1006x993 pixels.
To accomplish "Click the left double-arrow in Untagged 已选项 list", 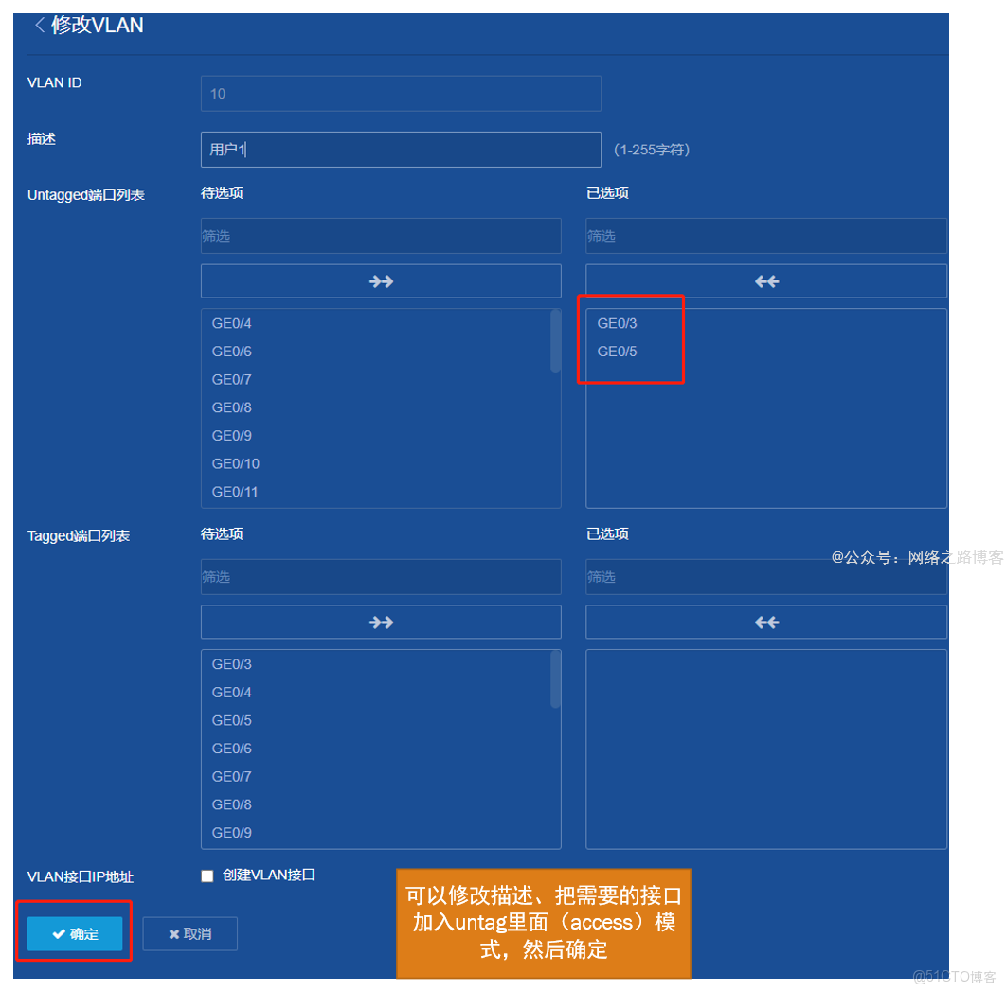I will (x=766, y=280).
